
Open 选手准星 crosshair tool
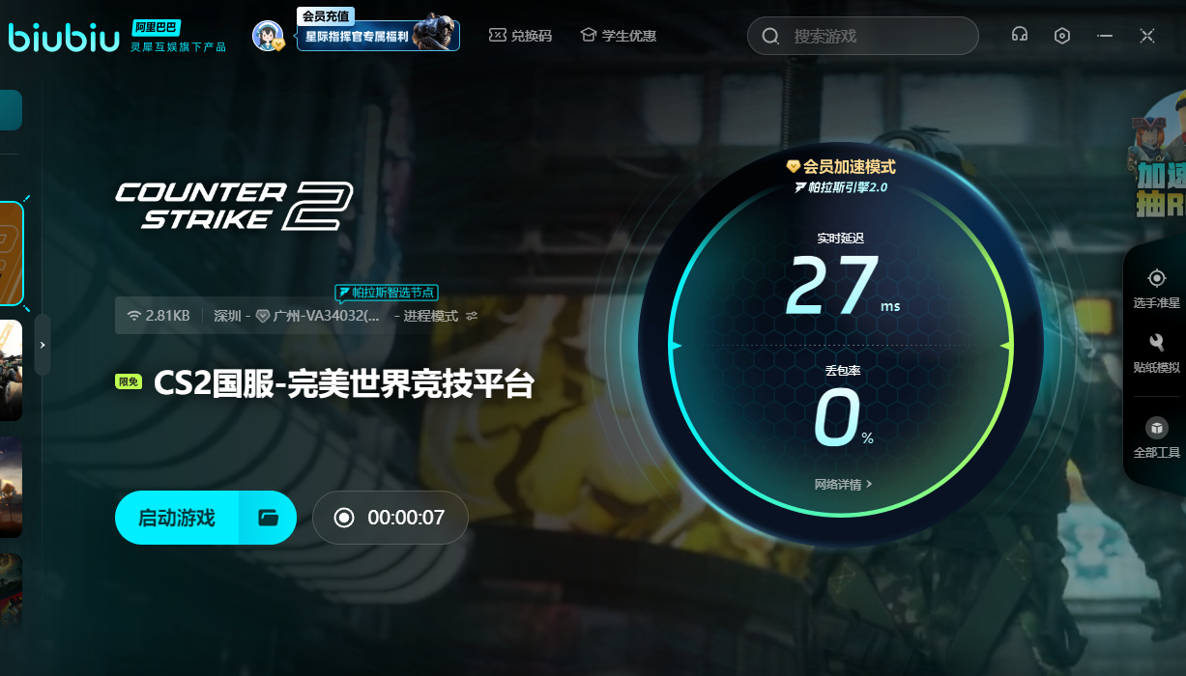coord(1157,289)
